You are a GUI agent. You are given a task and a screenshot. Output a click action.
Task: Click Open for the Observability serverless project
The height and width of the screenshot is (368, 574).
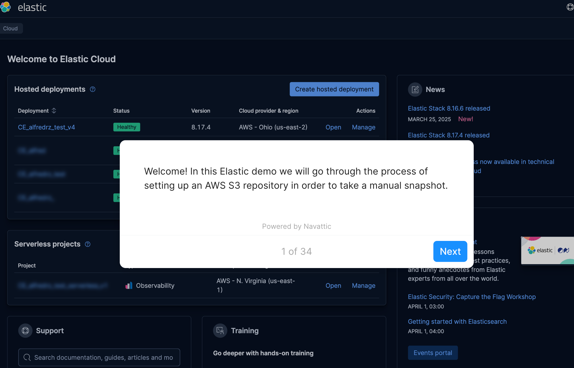333,285
